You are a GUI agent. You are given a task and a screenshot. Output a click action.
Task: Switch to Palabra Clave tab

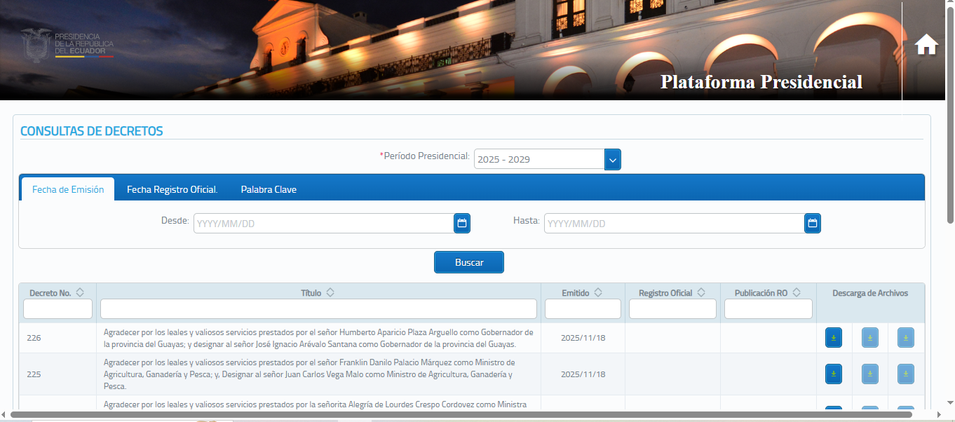(269, 189)
